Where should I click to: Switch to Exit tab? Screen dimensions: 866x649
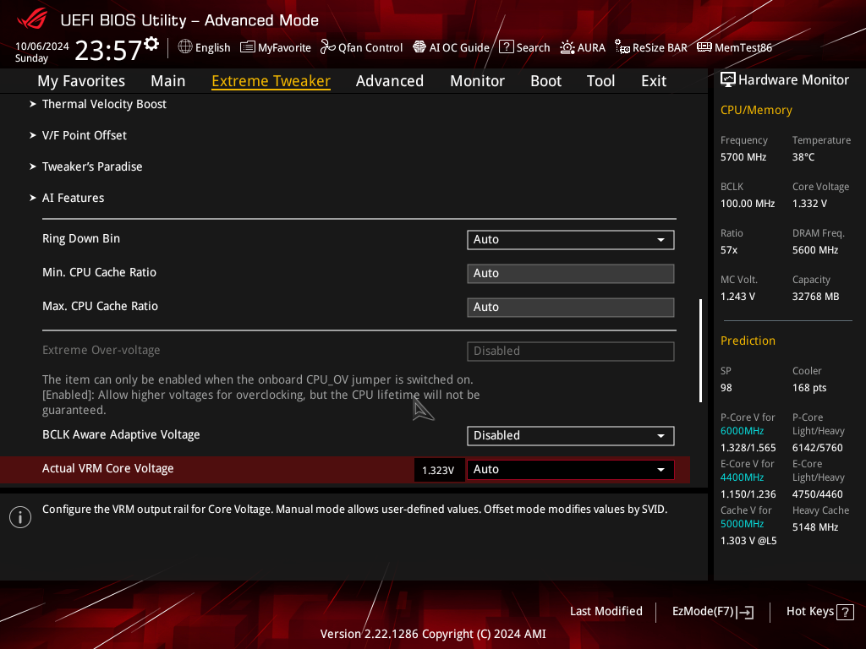654,81
